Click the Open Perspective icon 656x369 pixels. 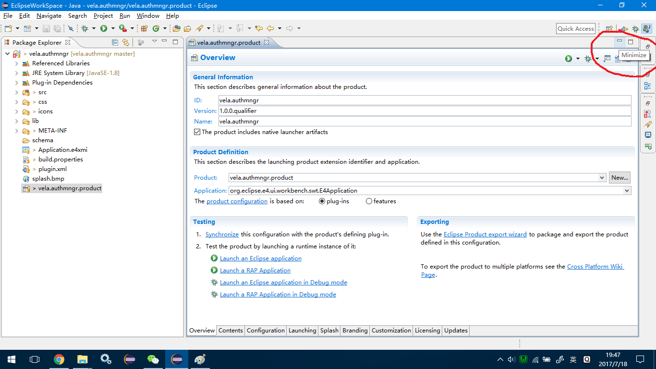coord(609,29)
